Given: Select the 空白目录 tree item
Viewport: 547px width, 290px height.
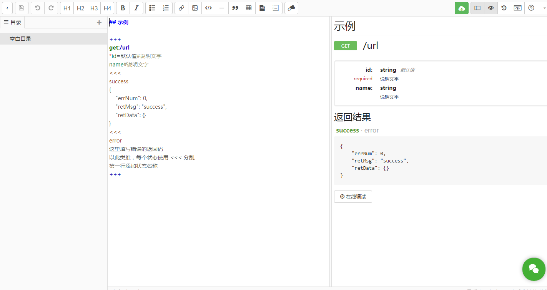Looking at the screenshot, I should tap(53, 39).
